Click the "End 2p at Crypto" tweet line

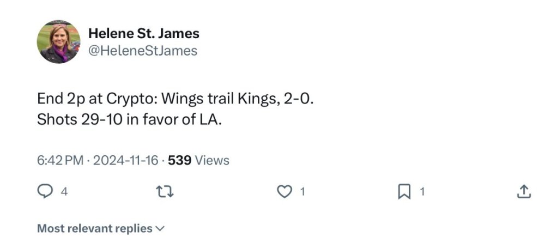[x=175, y=100]
